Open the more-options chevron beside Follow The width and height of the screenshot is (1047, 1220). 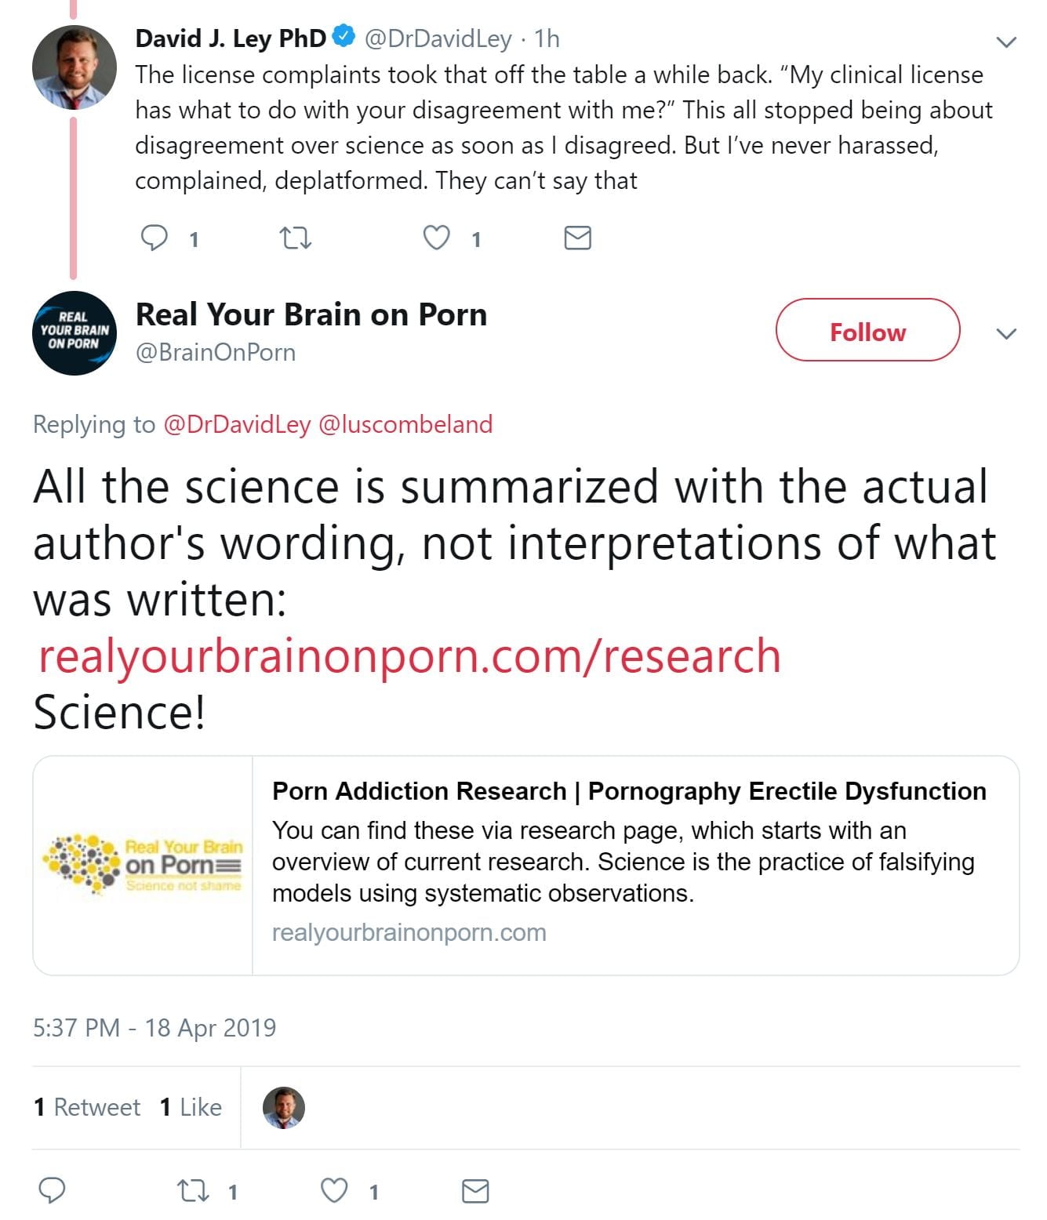pos(1005,334)
